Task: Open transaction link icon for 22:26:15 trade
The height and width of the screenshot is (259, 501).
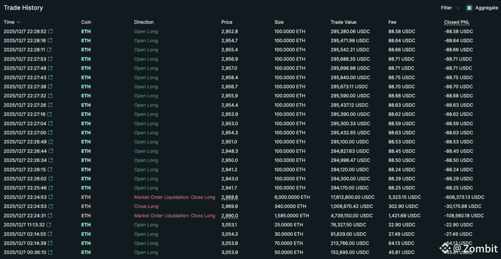Action: (50, 170)
